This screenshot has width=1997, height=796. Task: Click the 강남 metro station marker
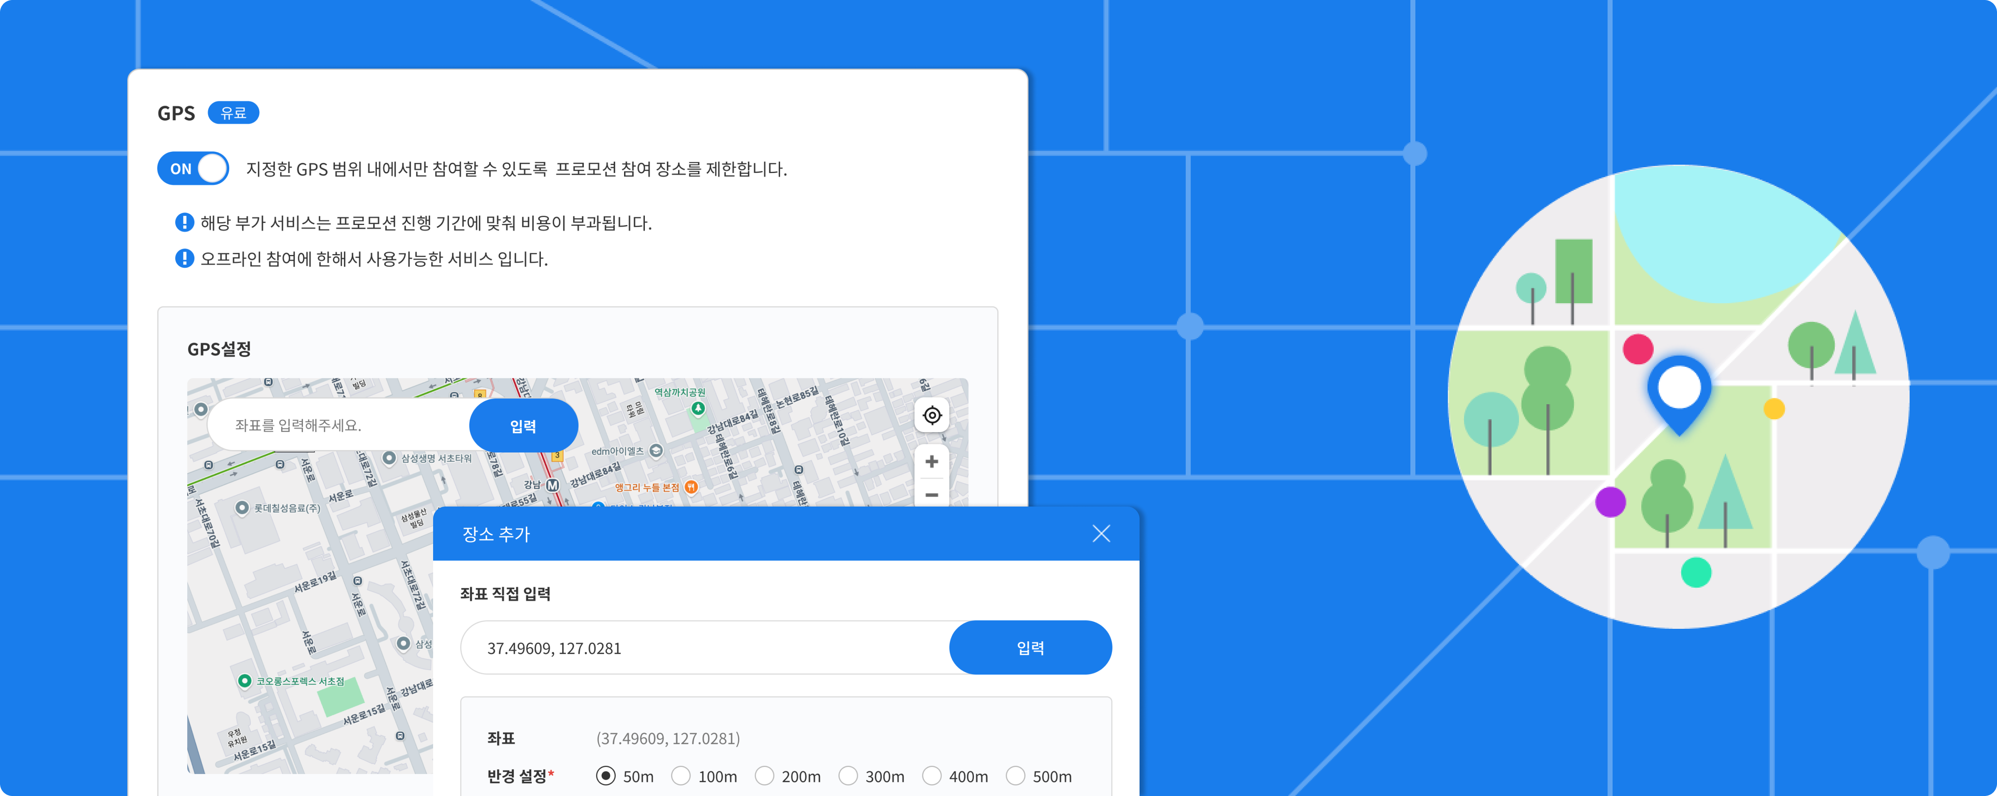point(552,485)
